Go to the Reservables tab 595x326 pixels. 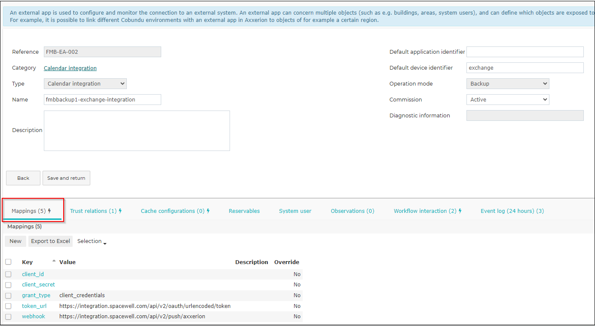click(x=244, y=211)
